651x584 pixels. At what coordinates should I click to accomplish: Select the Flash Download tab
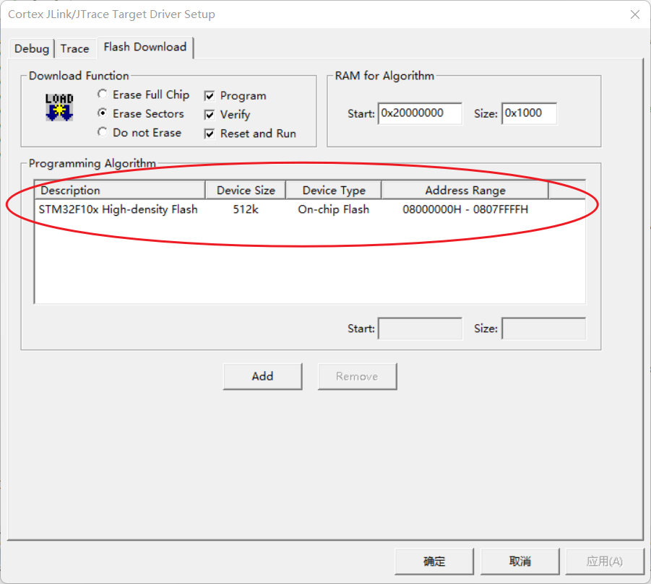(x=145, y=47)
